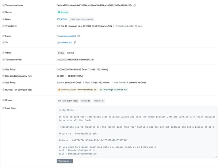The width and height of the screenshot is (219, 167).
Task: Click help icon beside Gas Price
Action: (4, 69)
